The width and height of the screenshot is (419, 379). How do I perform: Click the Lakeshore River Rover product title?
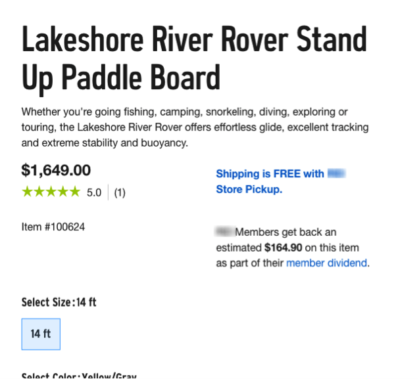194,58
